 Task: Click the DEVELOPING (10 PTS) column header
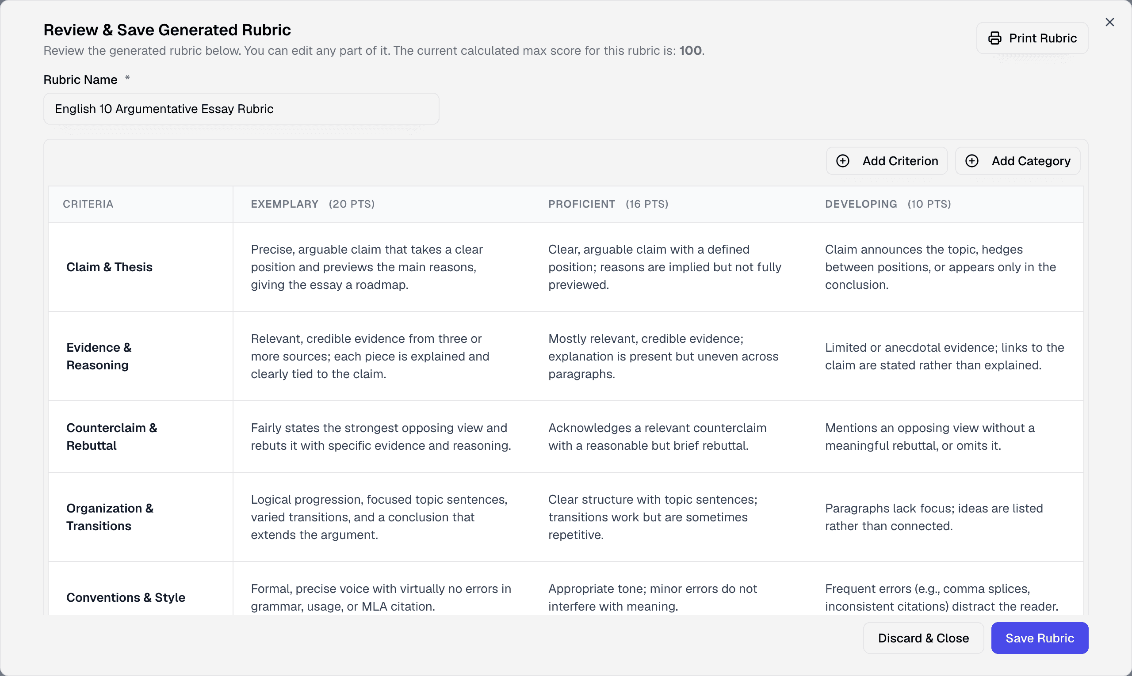coord(887,204)
